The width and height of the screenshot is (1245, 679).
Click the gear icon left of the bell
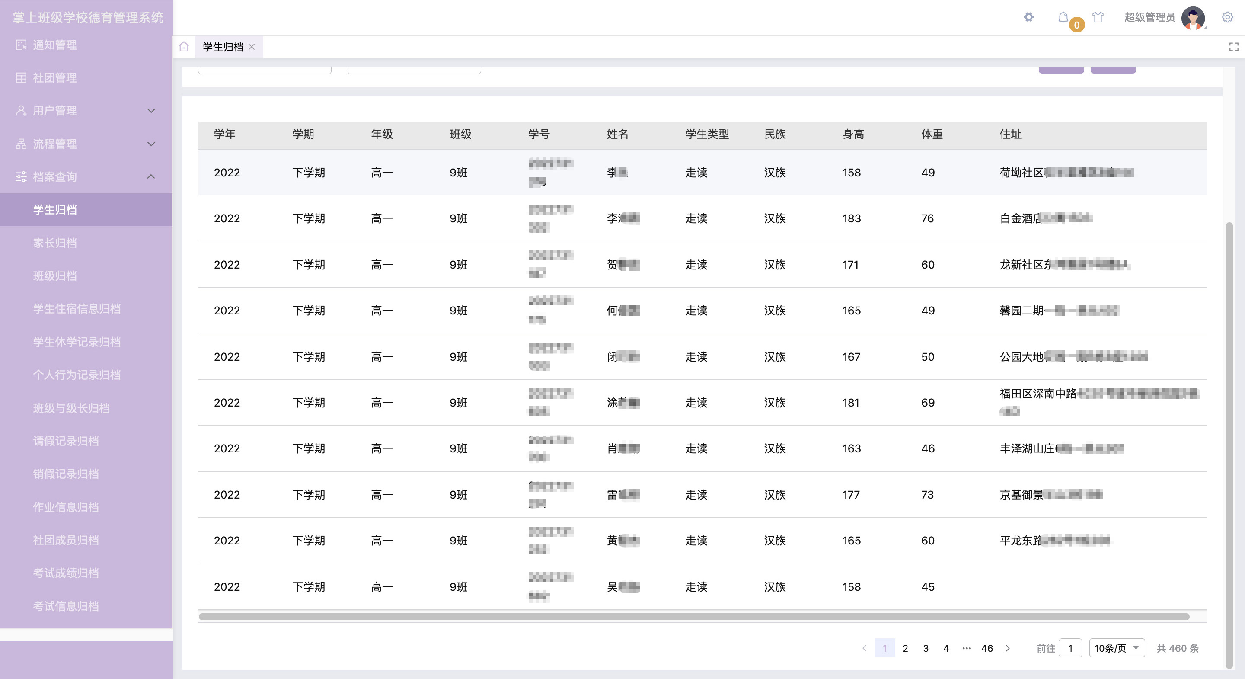[1028, 17]
